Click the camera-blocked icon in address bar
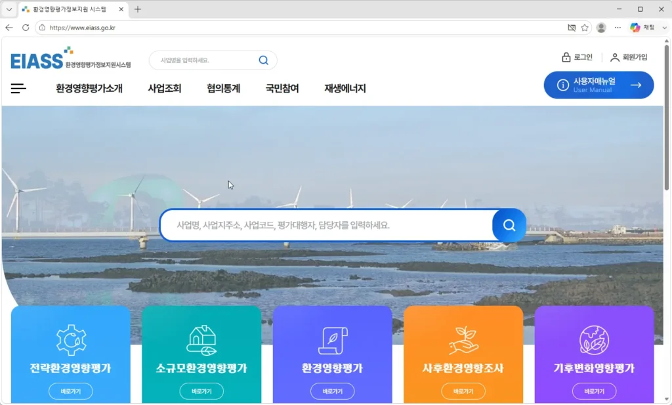 tap(572, 28)
